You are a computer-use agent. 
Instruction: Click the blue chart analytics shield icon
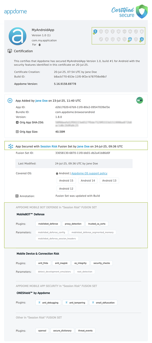pos(142,39)
